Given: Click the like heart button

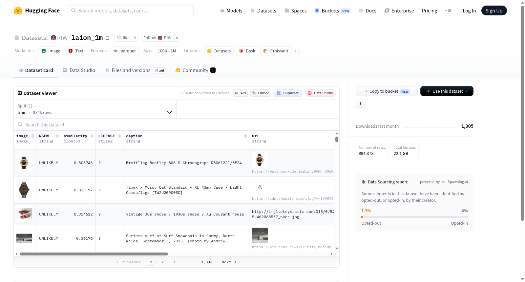Looking at the screenshot, I should pyautogui.click(x=123, y=38).
